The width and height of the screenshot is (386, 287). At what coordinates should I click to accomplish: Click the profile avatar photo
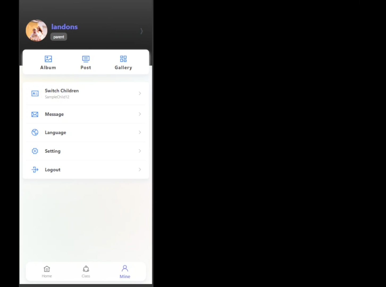click(x=36, y=31)
